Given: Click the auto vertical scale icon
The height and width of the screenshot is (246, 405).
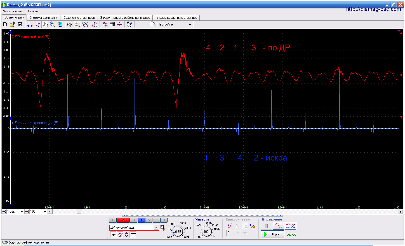Looking at the screenshot, I should point(95,25).
